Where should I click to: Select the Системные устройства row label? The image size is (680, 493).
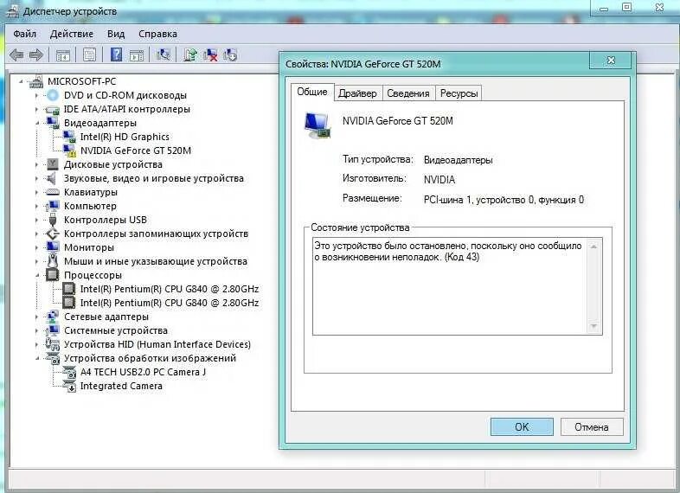pyautogui.click(x=116, y=330)
